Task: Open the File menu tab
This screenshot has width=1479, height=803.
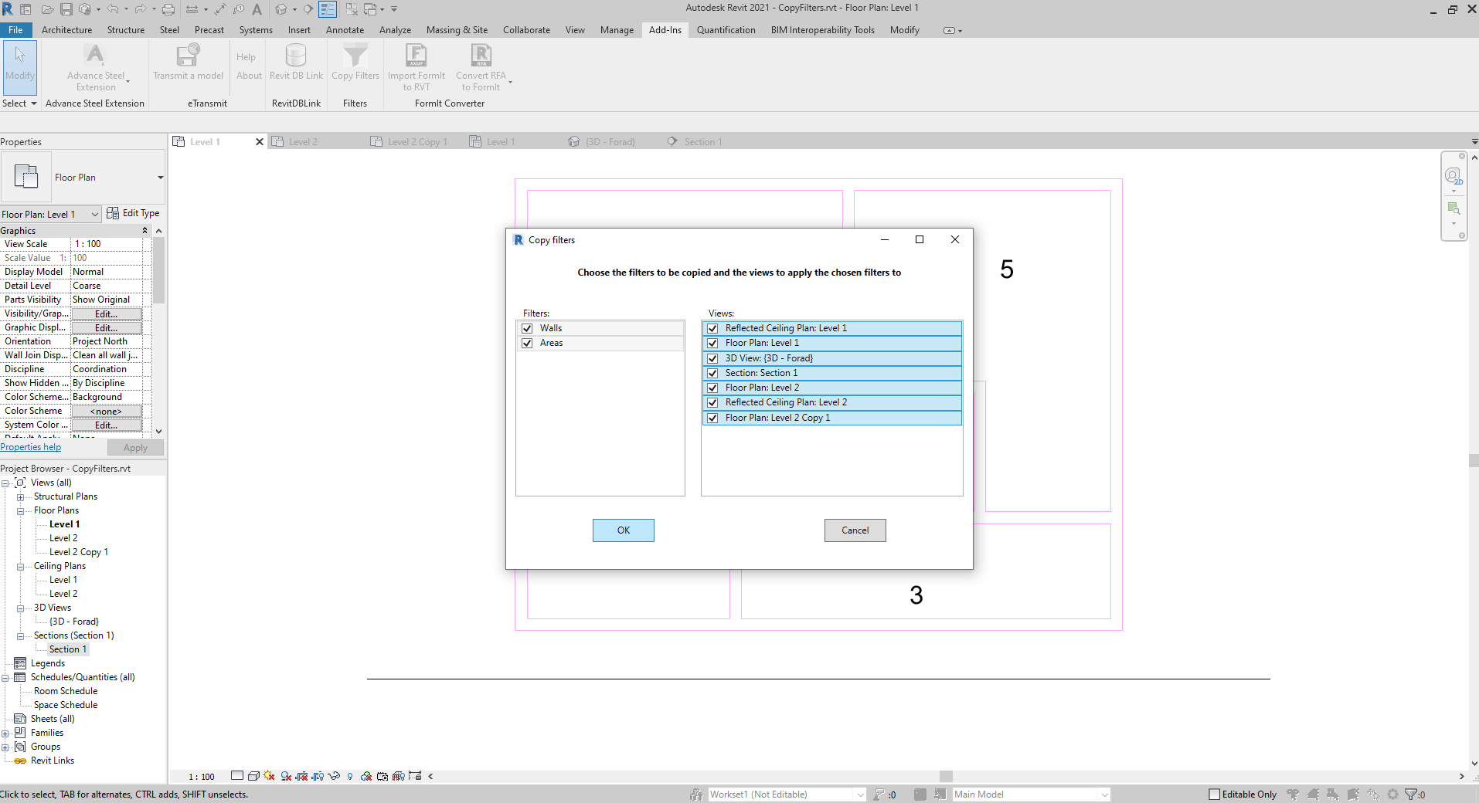Action: coord(15,30)
